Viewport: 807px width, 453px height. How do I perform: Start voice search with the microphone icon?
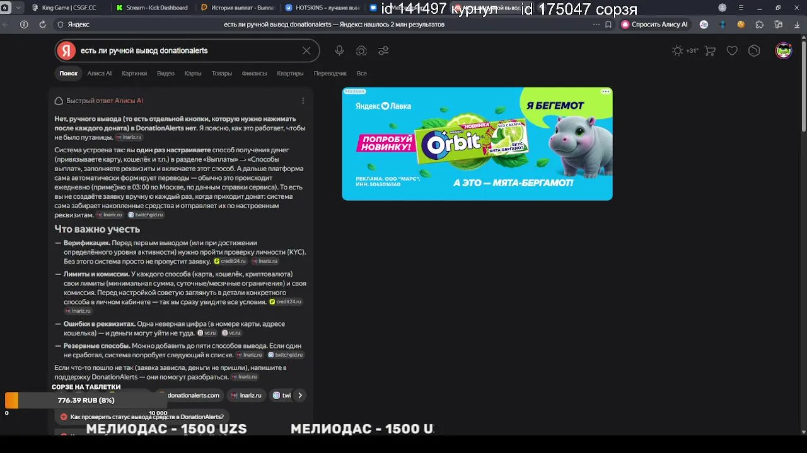[339, 51]
